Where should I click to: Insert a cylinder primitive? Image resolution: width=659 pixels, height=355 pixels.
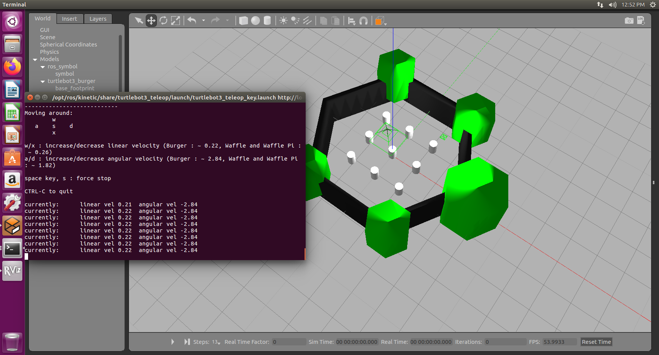(267, 20)
